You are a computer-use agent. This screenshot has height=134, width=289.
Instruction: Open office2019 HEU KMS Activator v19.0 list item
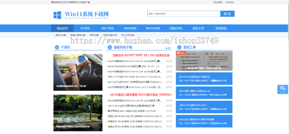click(x=135, y=77)
